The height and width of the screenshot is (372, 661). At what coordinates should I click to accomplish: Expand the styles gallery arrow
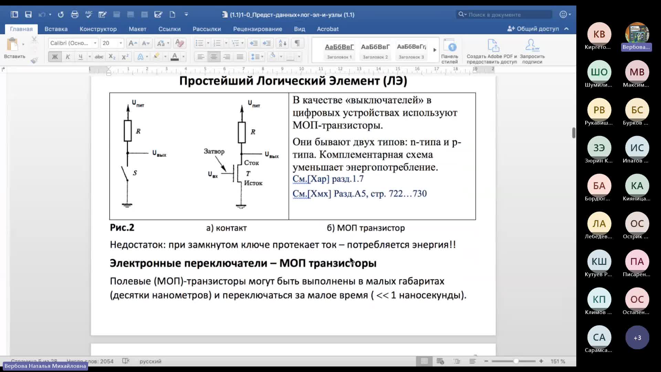click(x=435, y=50)
